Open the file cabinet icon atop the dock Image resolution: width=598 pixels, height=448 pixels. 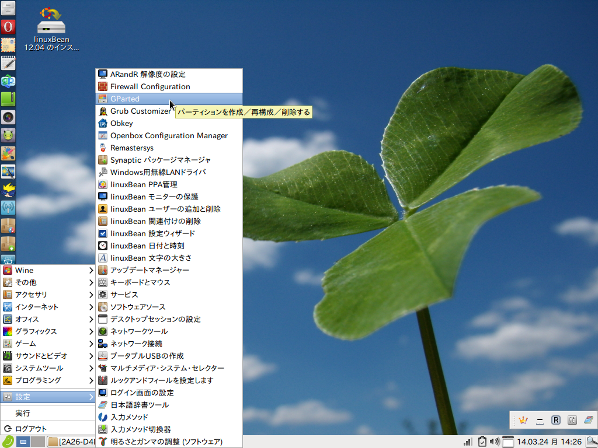(8, 8)
